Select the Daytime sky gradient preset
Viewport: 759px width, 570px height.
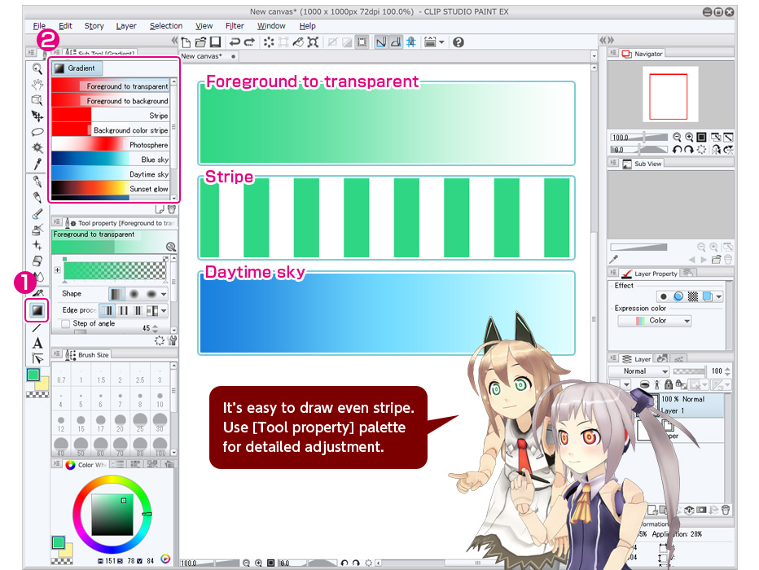[111, 174]
